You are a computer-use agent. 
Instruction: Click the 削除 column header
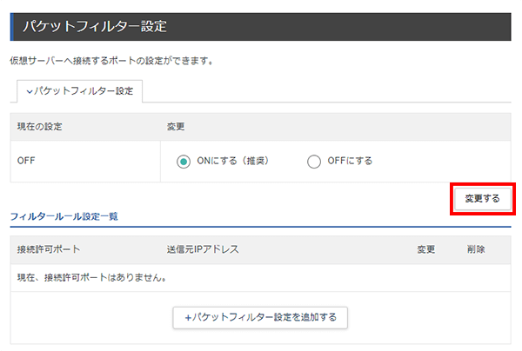476,249
